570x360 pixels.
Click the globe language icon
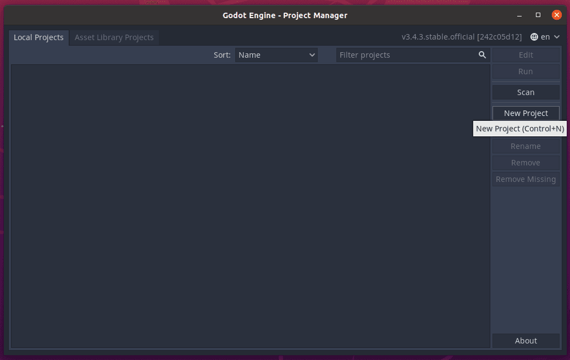click(x=534, y=37)
